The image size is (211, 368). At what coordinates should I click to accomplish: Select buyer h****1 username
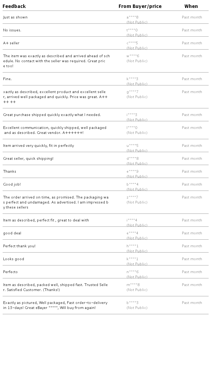coord(132,246)
